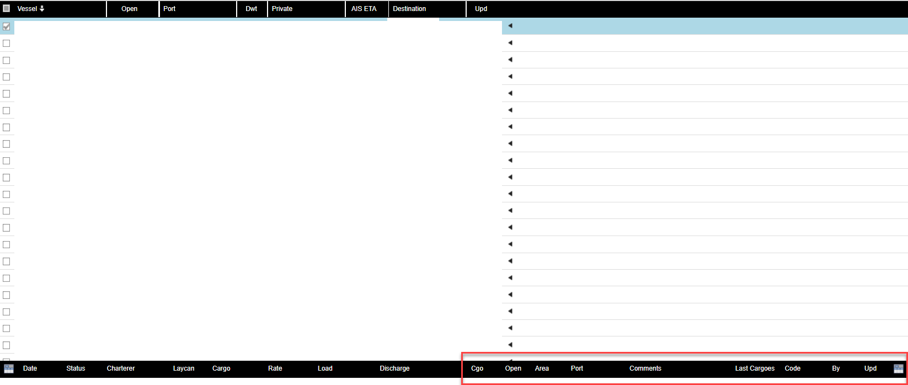Select the bottom Open column beside Cgo
The height and width of the screenshot is (385, 908).
click(x=513, y=368)
